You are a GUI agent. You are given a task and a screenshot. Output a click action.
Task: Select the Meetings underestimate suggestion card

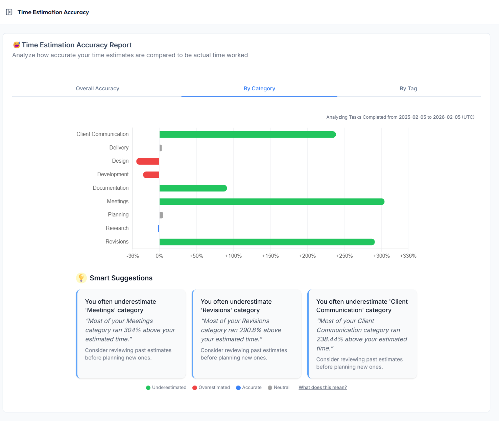pos(131,334)
